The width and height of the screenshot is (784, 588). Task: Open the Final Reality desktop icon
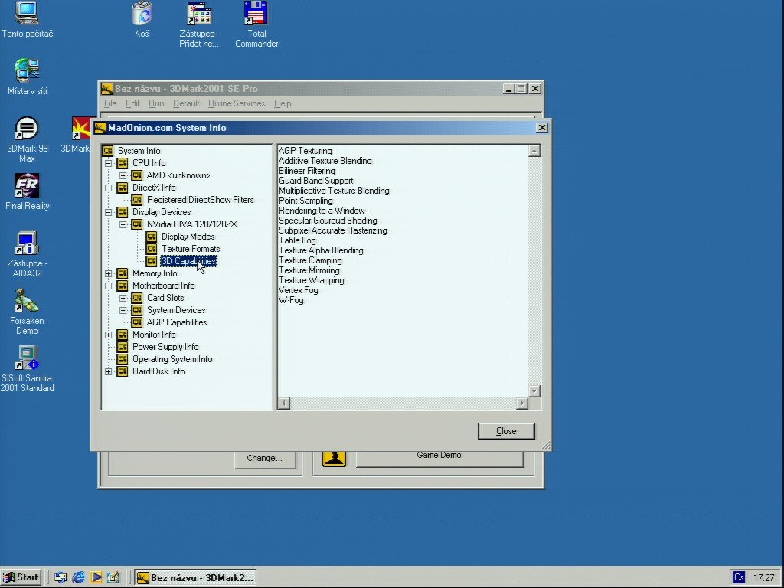(x=27, y=186)
